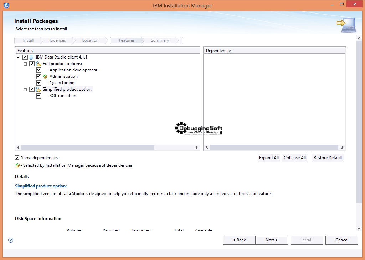
Task: Click the main page scroll down arrow
Action: (359, 228)
